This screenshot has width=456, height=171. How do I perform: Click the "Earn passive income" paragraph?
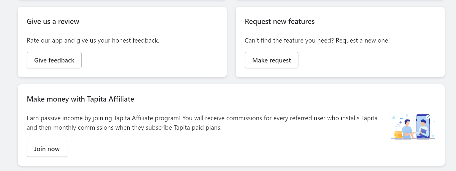coord(202,123)
